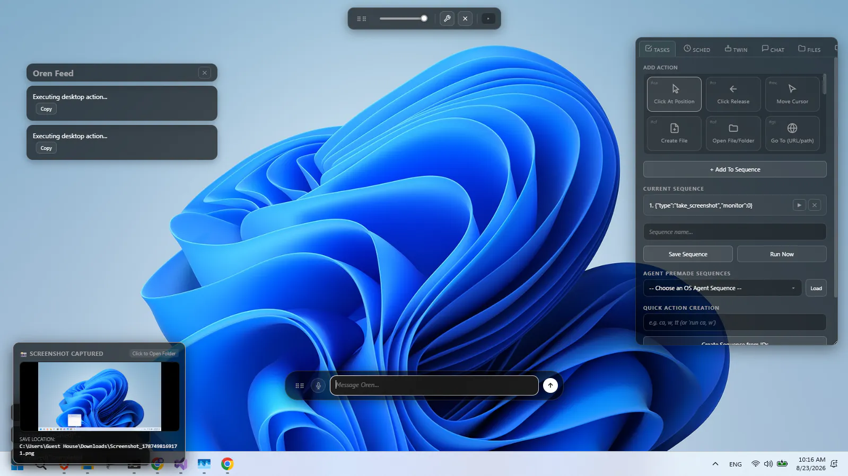Select the Create File action
Image resolution: width=848 pixels, height=476 pixels.
coord(674,133)
